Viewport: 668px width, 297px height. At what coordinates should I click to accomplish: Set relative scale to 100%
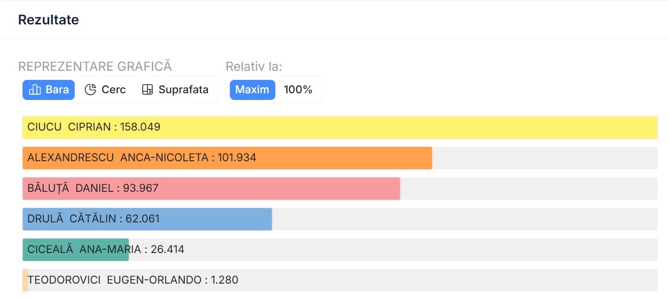(298, 89)
